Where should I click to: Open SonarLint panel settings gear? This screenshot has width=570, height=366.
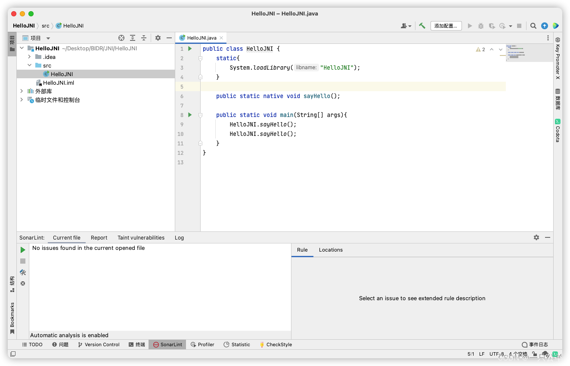coord(536,237)
